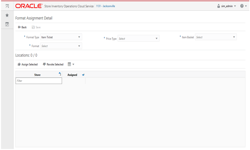This screenshot has height=150, width=250.
Task: Click the 1131 - Jacksonville store link
Action: tap(106, 6)
